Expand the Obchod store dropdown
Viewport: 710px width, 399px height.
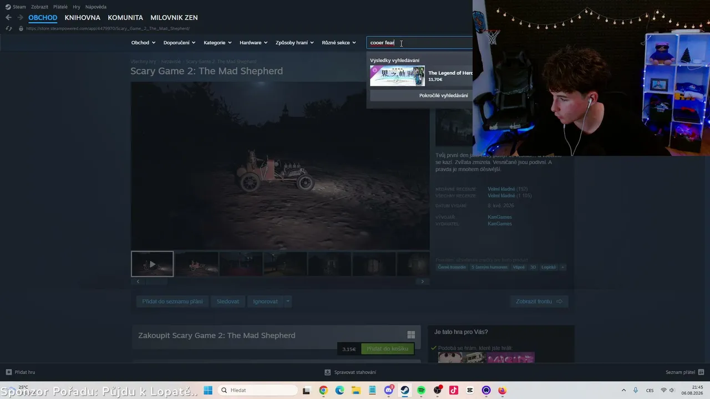pyautogui.click(x=143, y=43)
